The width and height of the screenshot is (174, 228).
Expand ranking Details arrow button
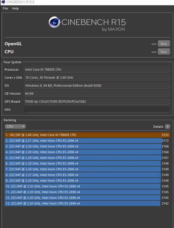[168, 127]
